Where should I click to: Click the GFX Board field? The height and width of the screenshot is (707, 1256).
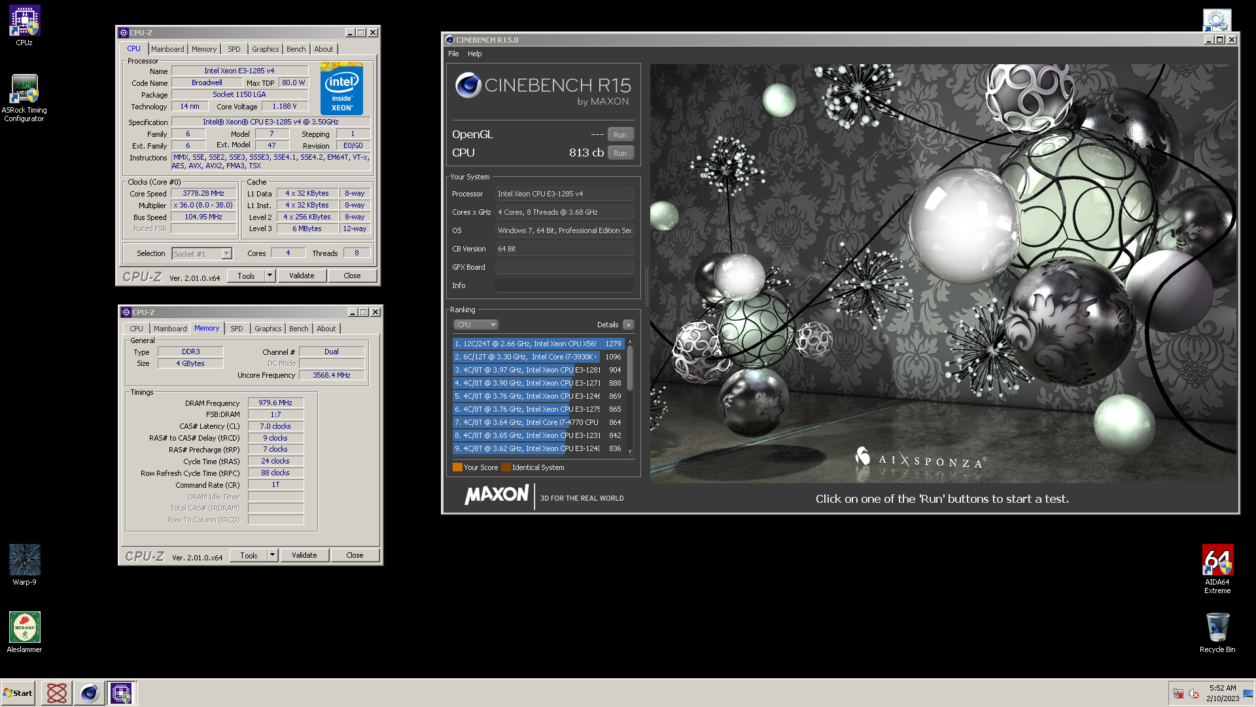click(x=564, y=267)
